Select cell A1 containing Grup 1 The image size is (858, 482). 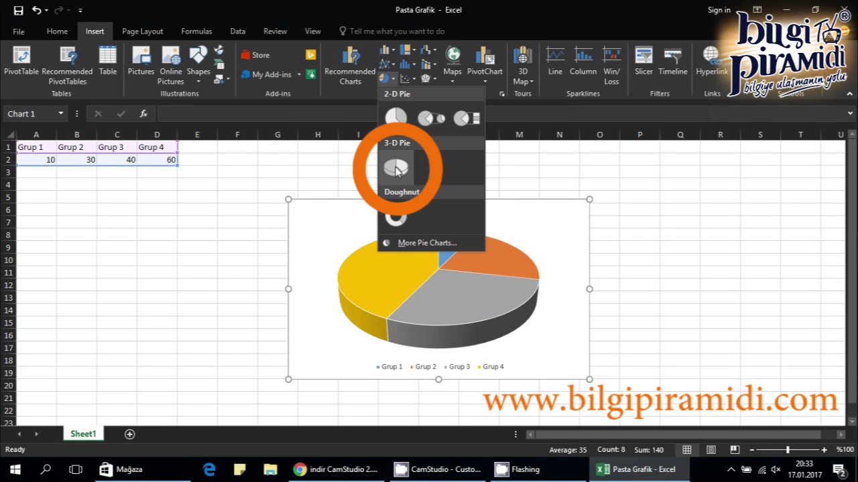pyautogui.click(x=36, y=147)
